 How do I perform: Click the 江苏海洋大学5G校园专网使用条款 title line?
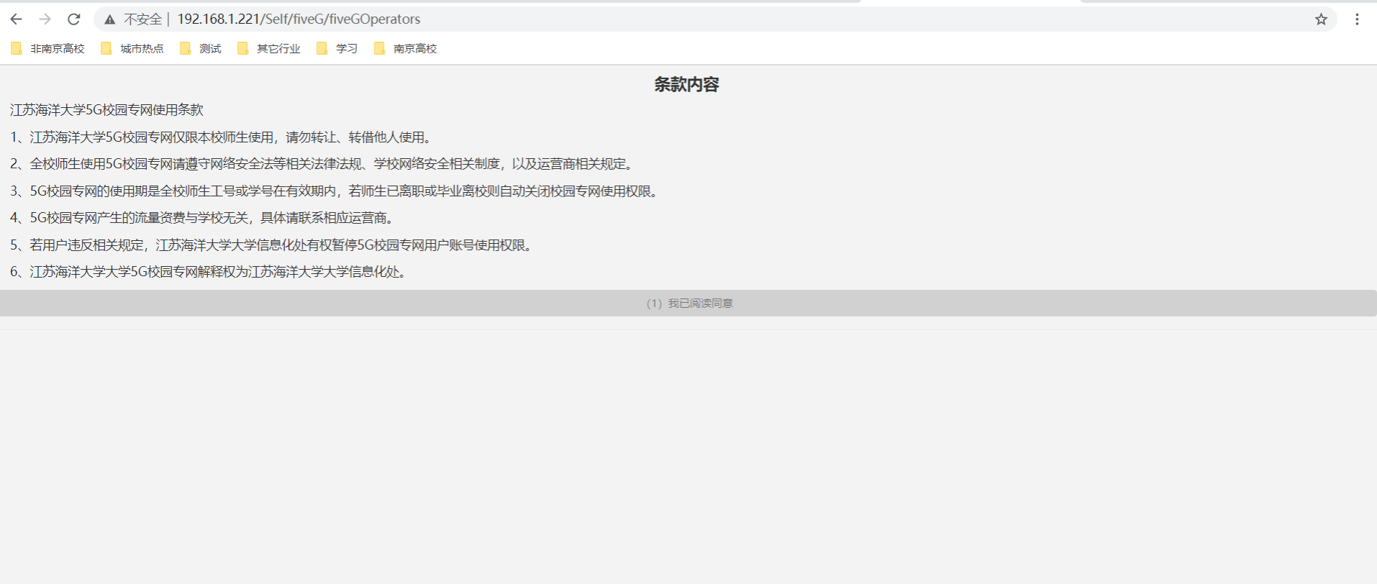(106, 110)
